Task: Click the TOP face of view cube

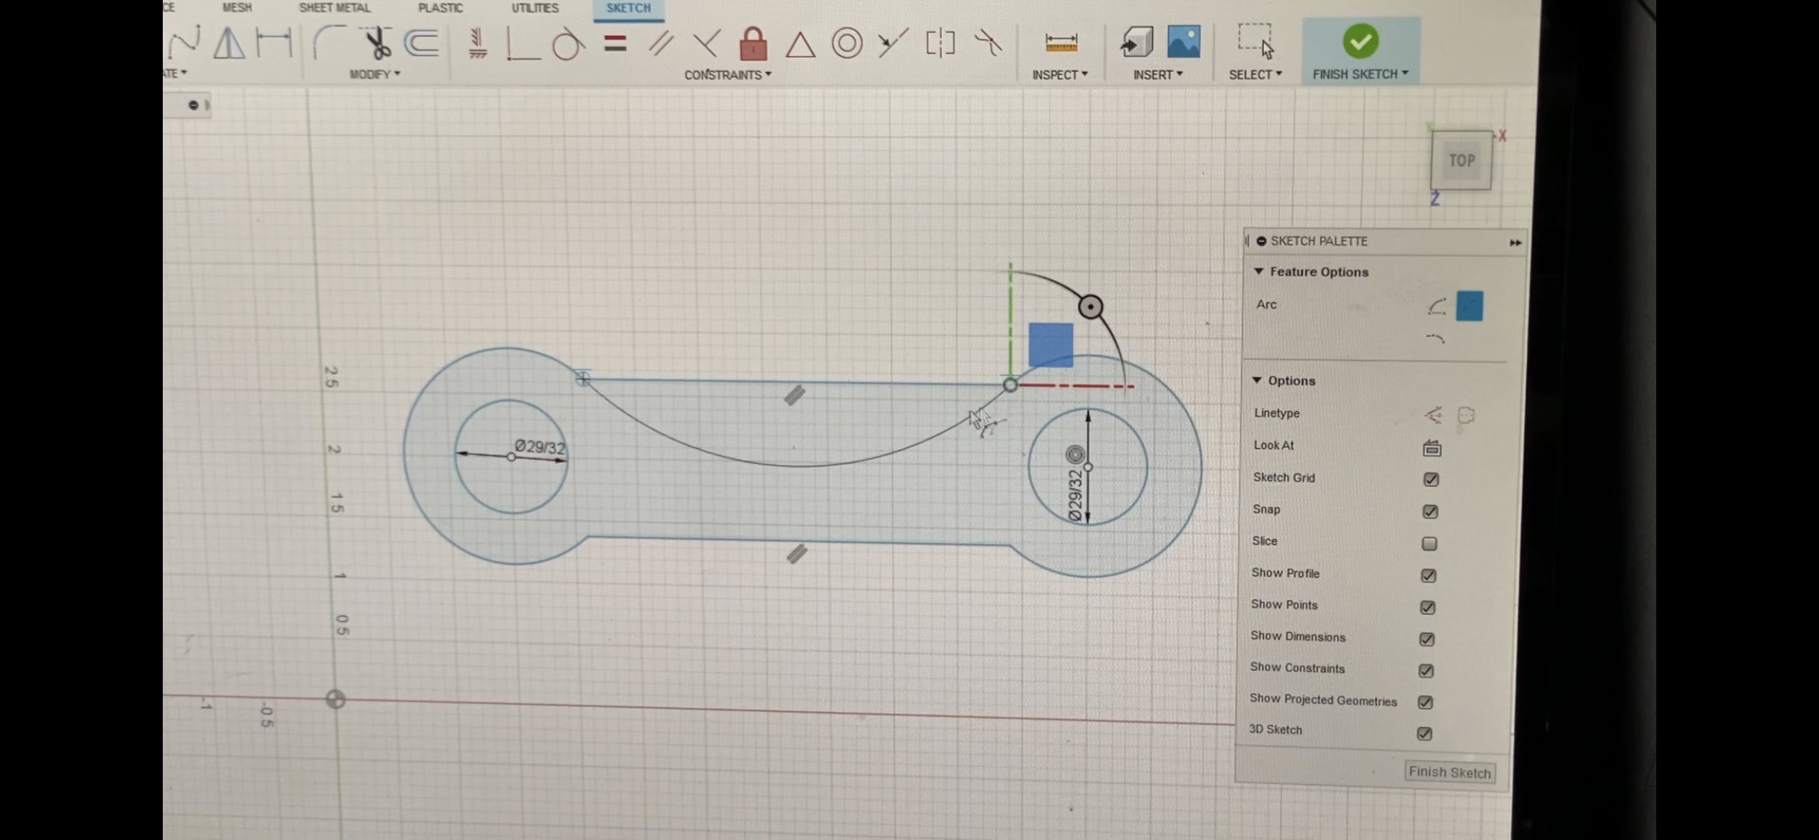Action: 1461,161
